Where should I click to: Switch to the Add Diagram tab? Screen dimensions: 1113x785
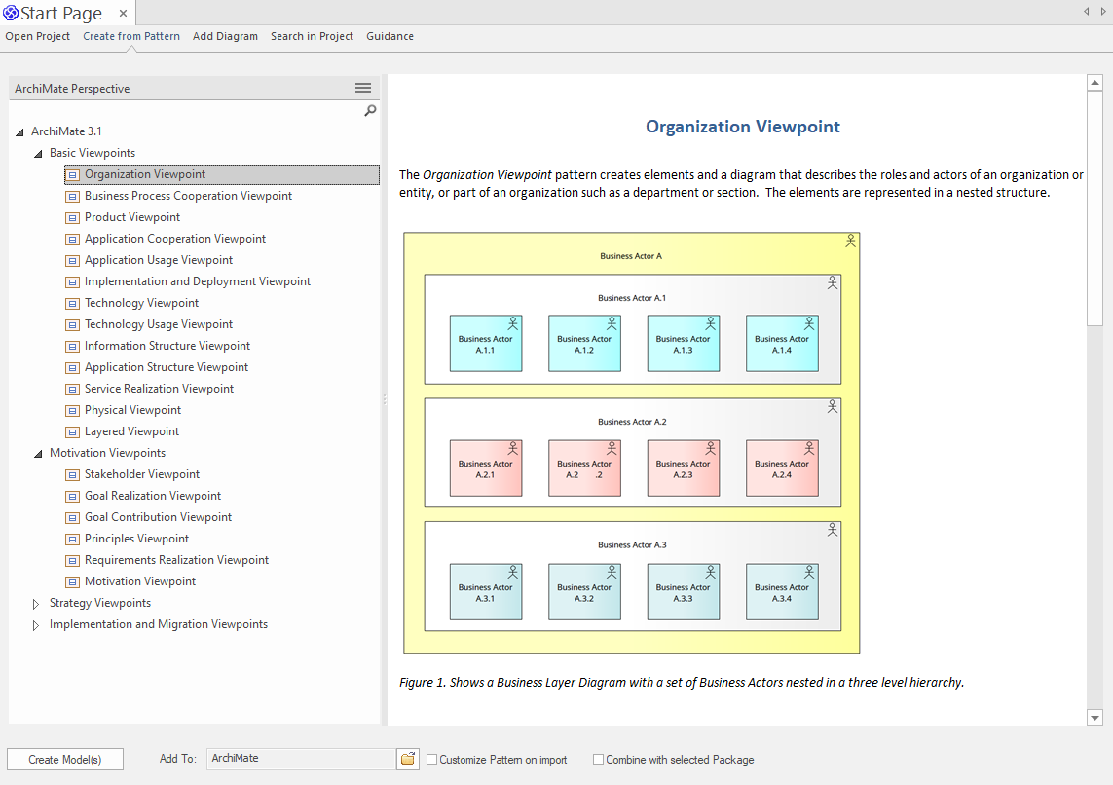click(x=225, y=36)
